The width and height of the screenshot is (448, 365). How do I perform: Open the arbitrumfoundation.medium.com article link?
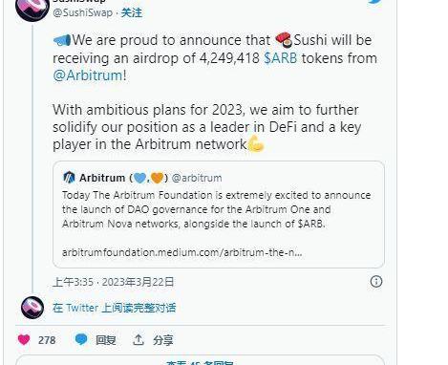[182, 252]
